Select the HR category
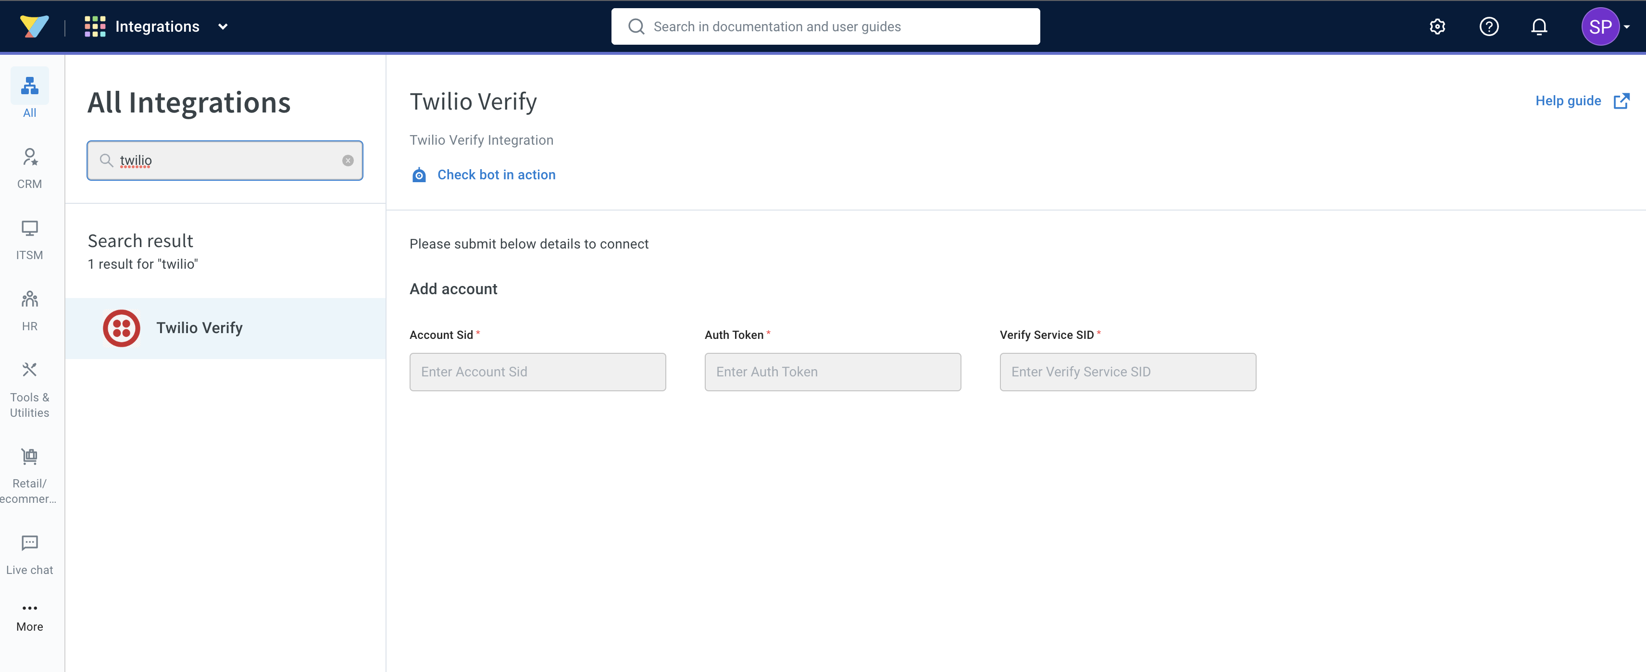1646x672 pixels. click(x=29, y=311)
